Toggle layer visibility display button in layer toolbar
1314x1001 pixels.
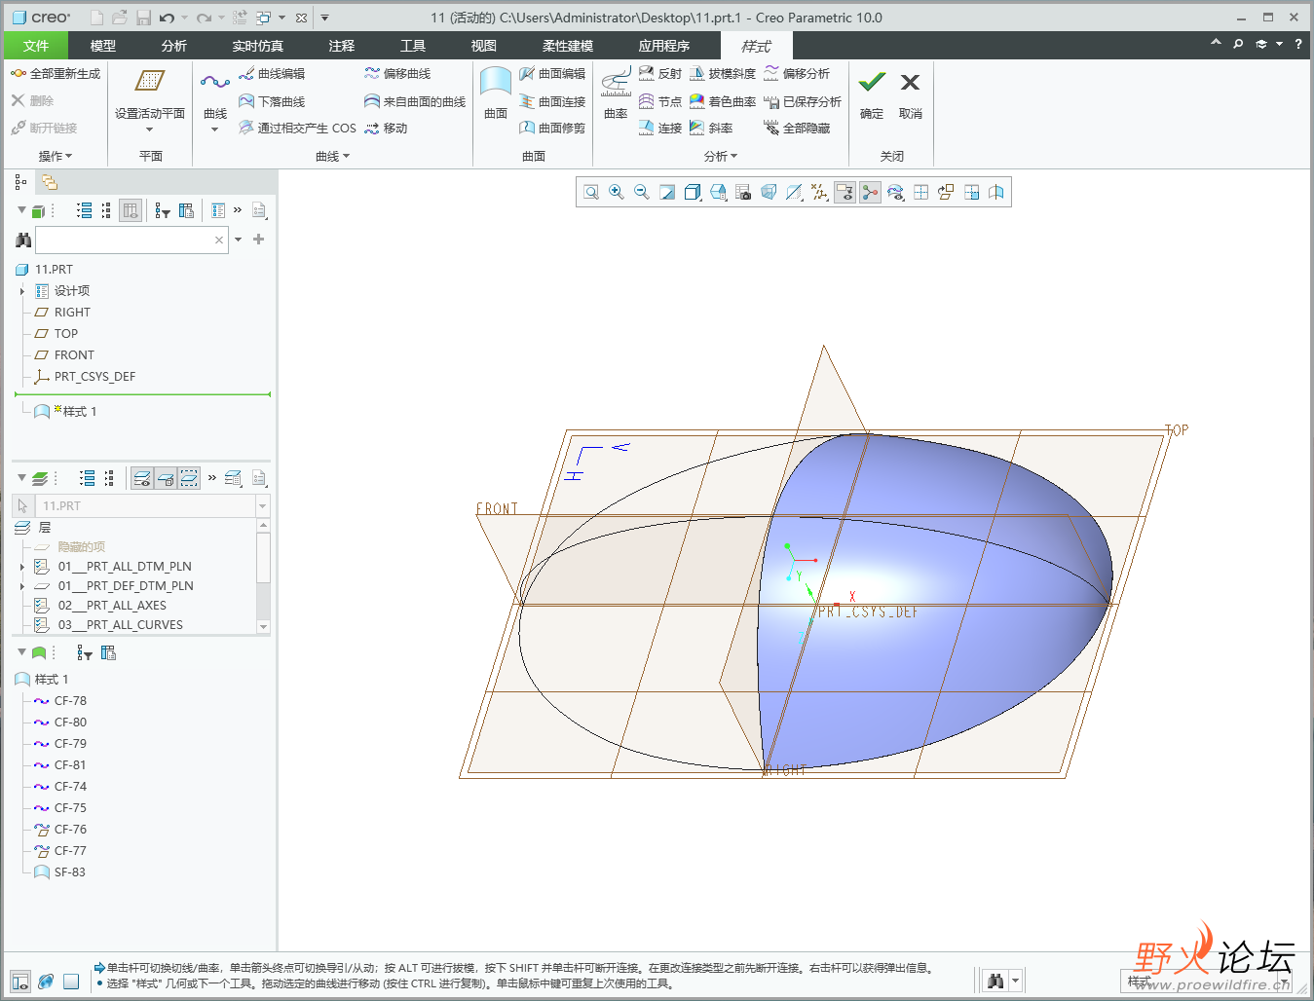[x=142, y=478]
